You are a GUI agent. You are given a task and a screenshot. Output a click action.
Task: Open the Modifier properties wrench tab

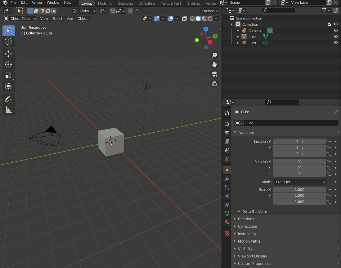click(227, 179)
